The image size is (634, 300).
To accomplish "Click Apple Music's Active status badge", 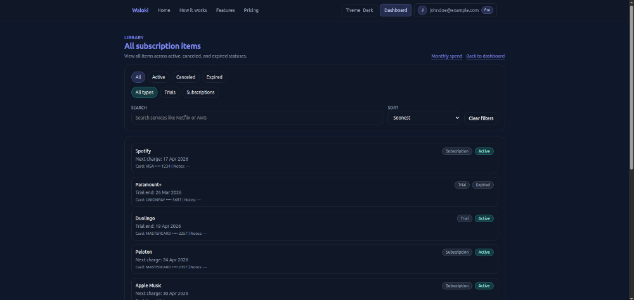I will [484, 286].
